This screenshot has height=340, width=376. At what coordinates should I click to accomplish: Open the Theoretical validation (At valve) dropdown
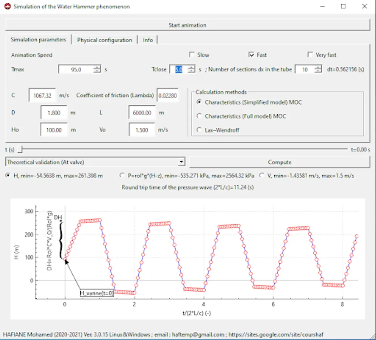(95, 162)
